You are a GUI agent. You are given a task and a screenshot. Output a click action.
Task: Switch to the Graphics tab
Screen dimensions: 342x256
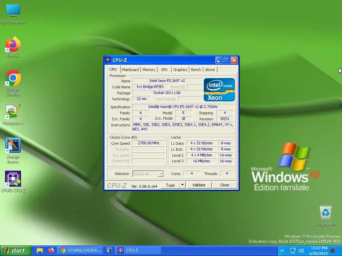(180, 70)
